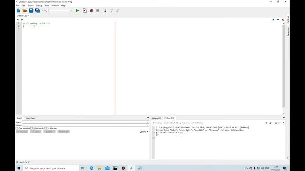Open the File menu
The image size is (305, 171).
click(x=18, y=6)
